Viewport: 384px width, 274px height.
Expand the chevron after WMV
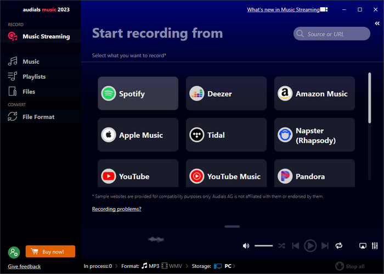[187, 266]
